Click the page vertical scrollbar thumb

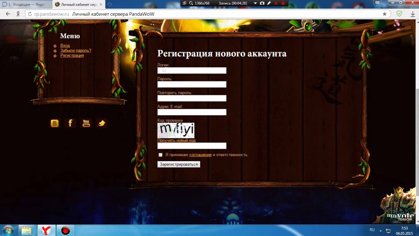(417, 143)
